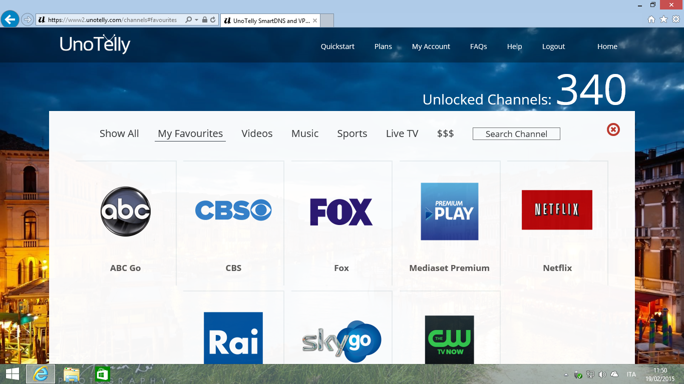This screenshot has width=684, height=384.
Task: Show hidden tray icons arrow
Action: [566, 374]
